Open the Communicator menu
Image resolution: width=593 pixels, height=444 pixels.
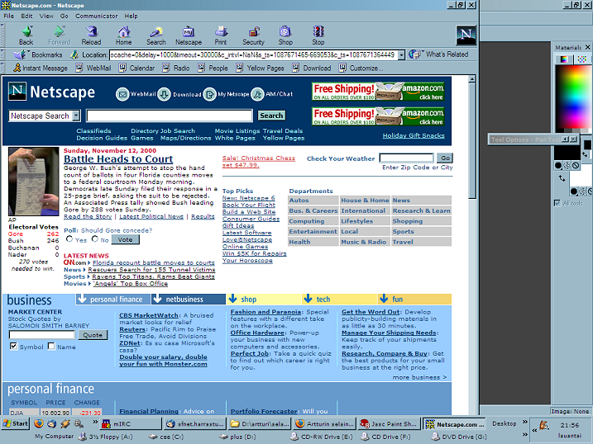(97, 16)
